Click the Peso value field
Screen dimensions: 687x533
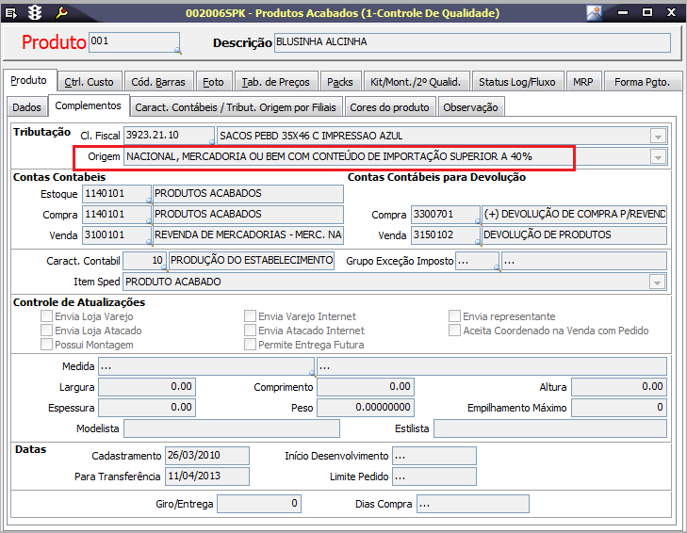(366, 408)
